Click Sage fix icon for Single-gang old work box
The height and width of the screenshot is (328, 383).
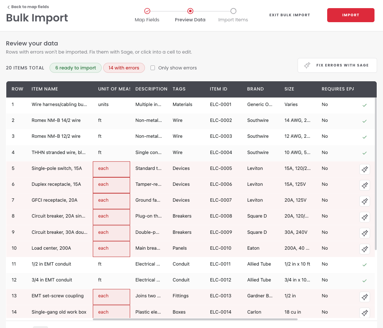[365, 312]
